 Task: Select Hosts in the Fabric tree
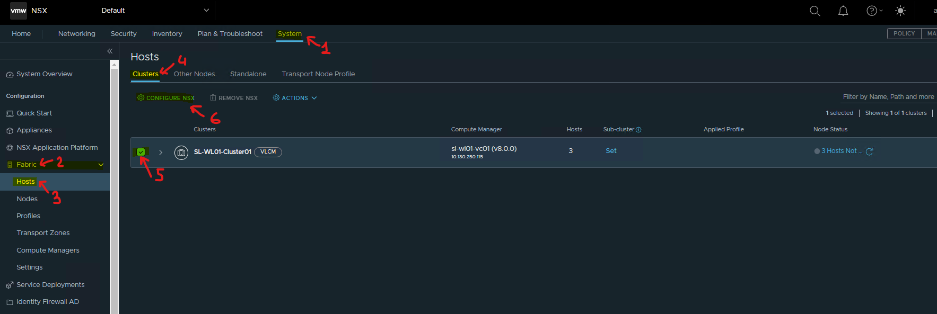coord(25,182)
